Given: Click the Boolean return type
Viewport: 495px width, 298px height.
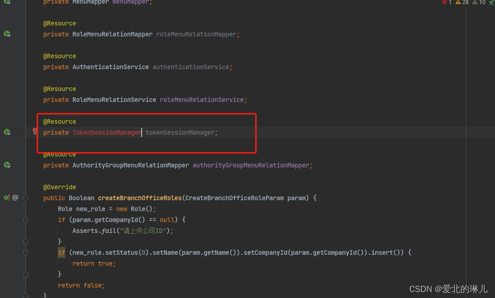Looking at the screenshot, I should coord(82,198).
